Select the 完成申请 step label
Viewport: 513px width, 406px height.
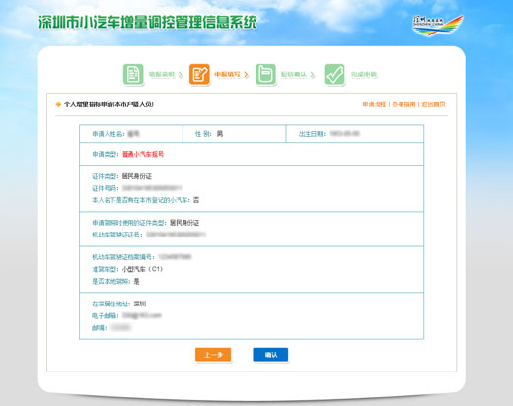coord(364,74)
